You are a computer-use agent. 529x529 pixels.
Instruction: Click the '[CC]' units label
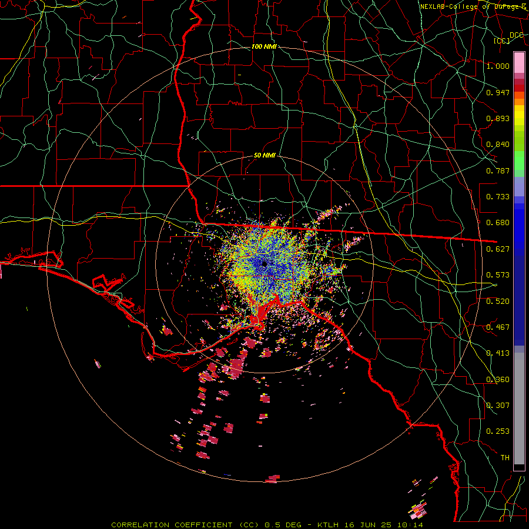click(502, 41)
